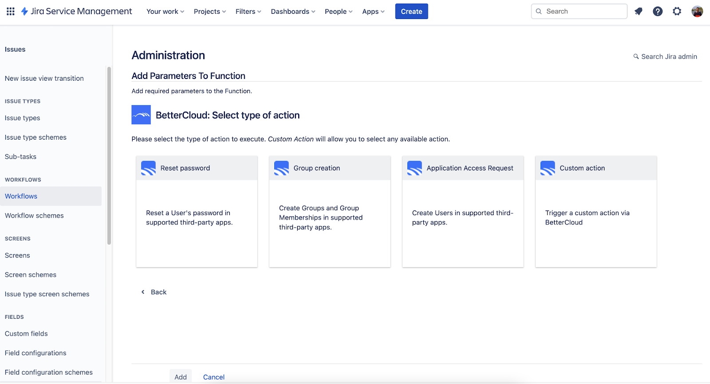The image size is (710, 384).
Task: Click the FIELDS section label
Action: (14, 317)
